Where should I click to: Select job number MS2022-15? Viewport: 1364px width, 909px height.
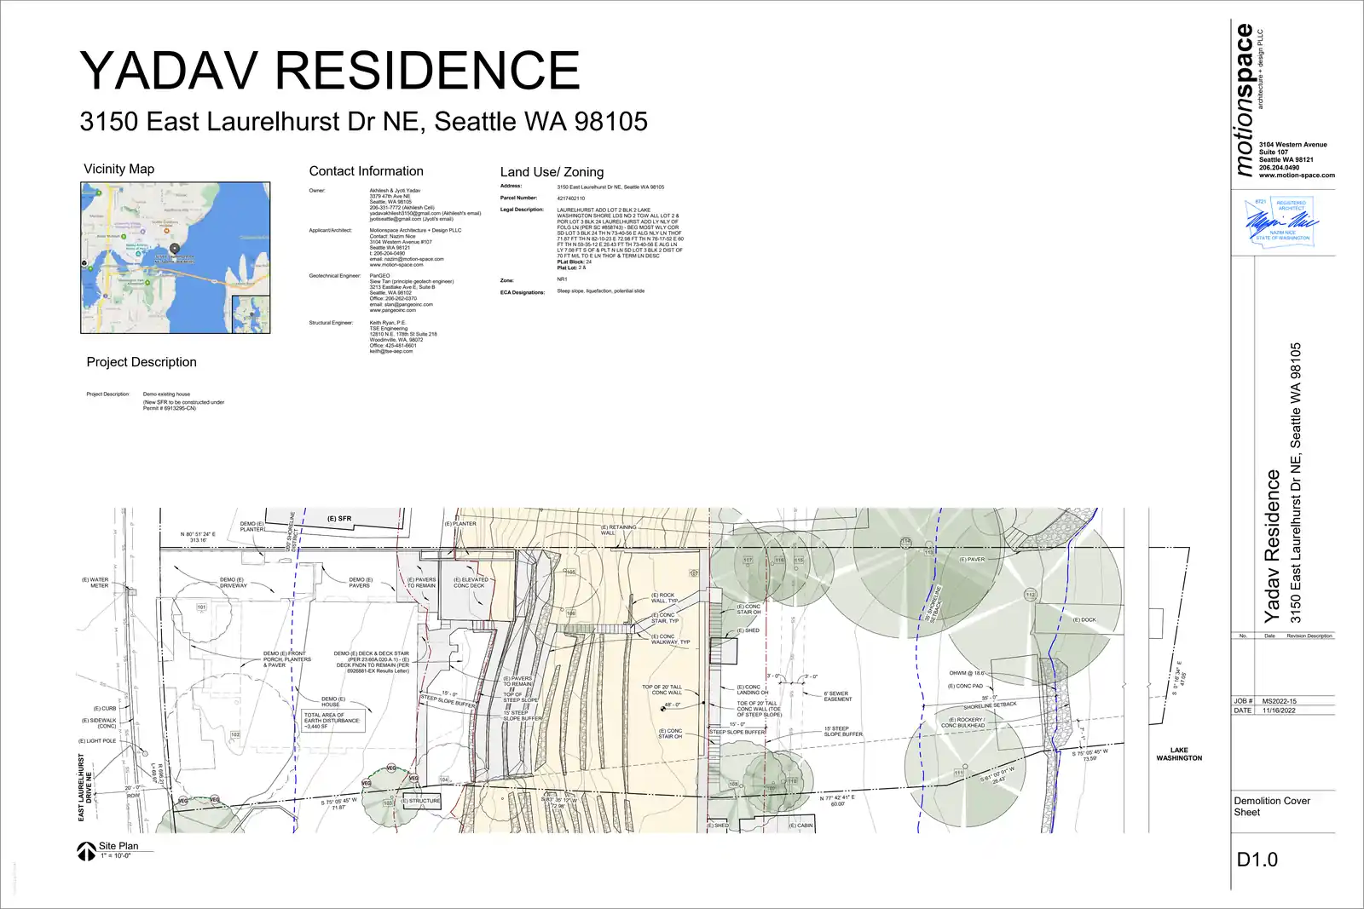coord(1280,701)
